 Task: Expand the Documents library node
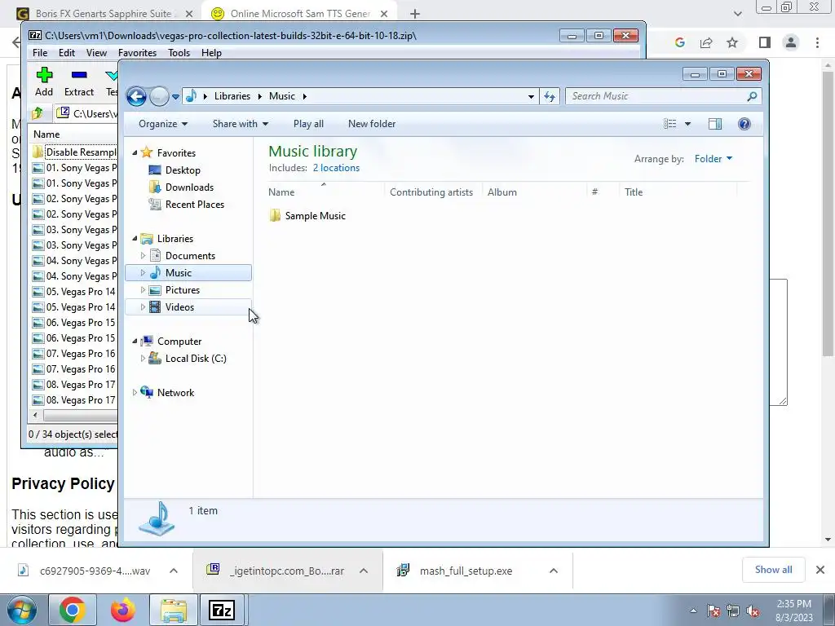click(x=143, y=255)
